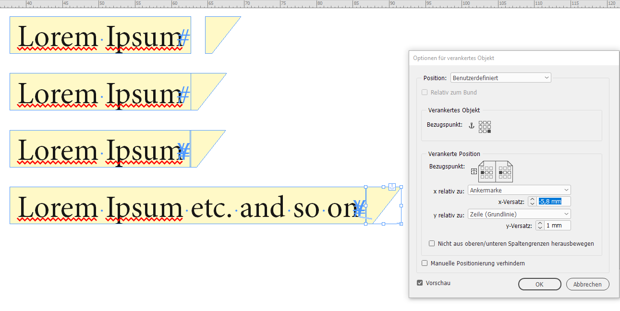Click the right-hand page spread proxy icon

point(505,171)
